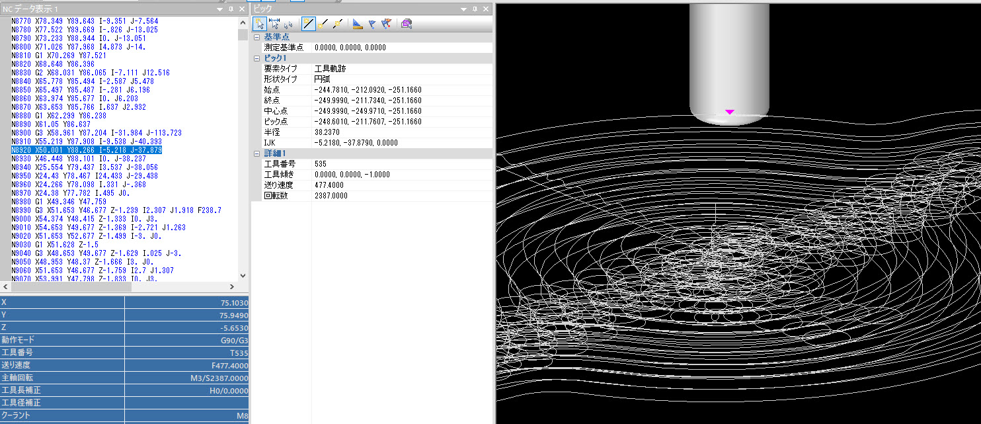Pin the ピック panel
This screenshot has width=981, height=424.
pos(476,10)
